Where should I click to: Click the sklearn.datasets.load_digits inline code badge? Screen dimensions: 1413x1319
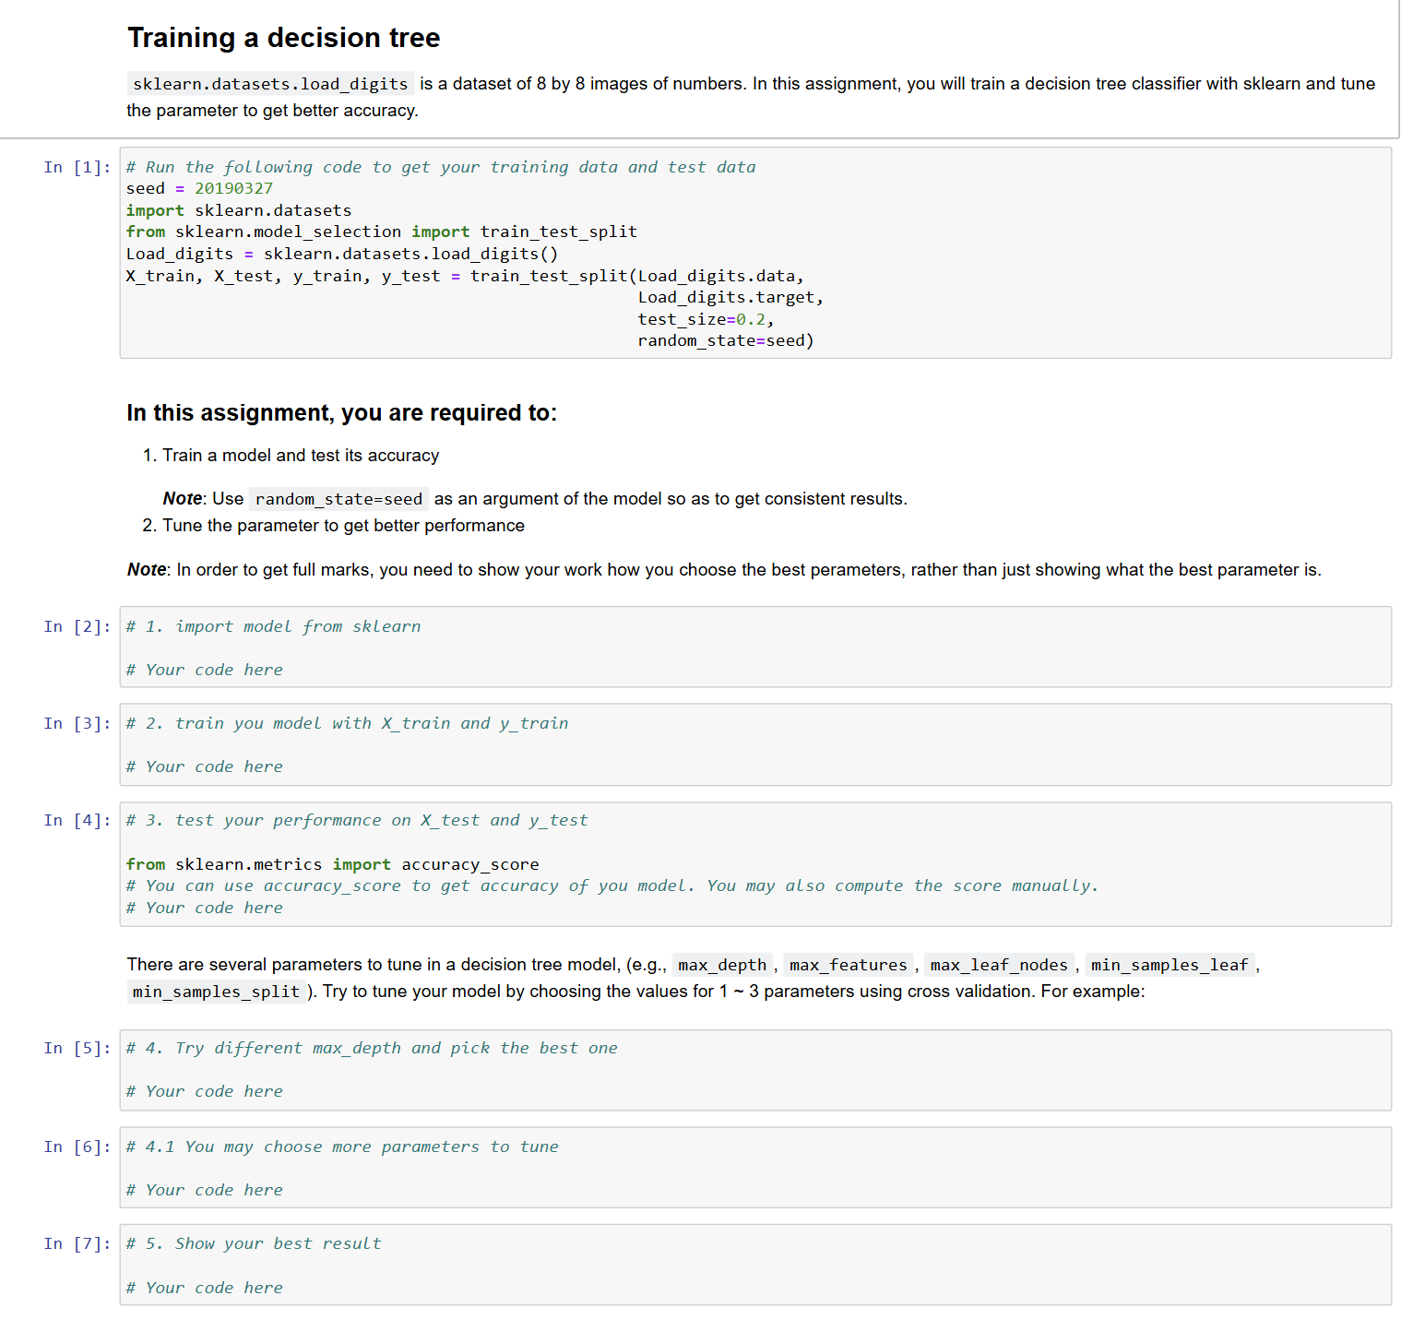[x=268, y=83]
